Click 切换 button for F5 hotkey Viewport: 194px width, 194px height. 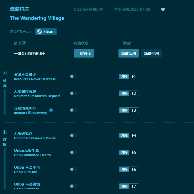pos(124,153)
